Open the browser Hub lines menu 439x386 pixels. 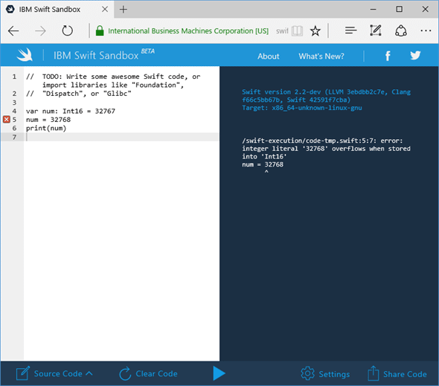(350, 30)
